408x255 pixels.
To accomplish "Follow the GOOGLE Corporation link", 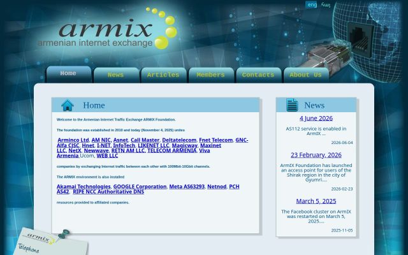I will tap(140, 187).
